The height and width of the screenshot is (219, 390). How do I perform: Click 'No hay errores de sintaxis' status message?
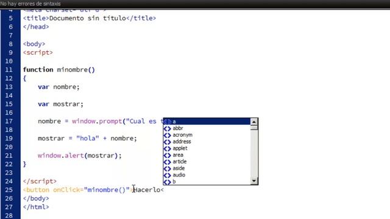[30, 4]
